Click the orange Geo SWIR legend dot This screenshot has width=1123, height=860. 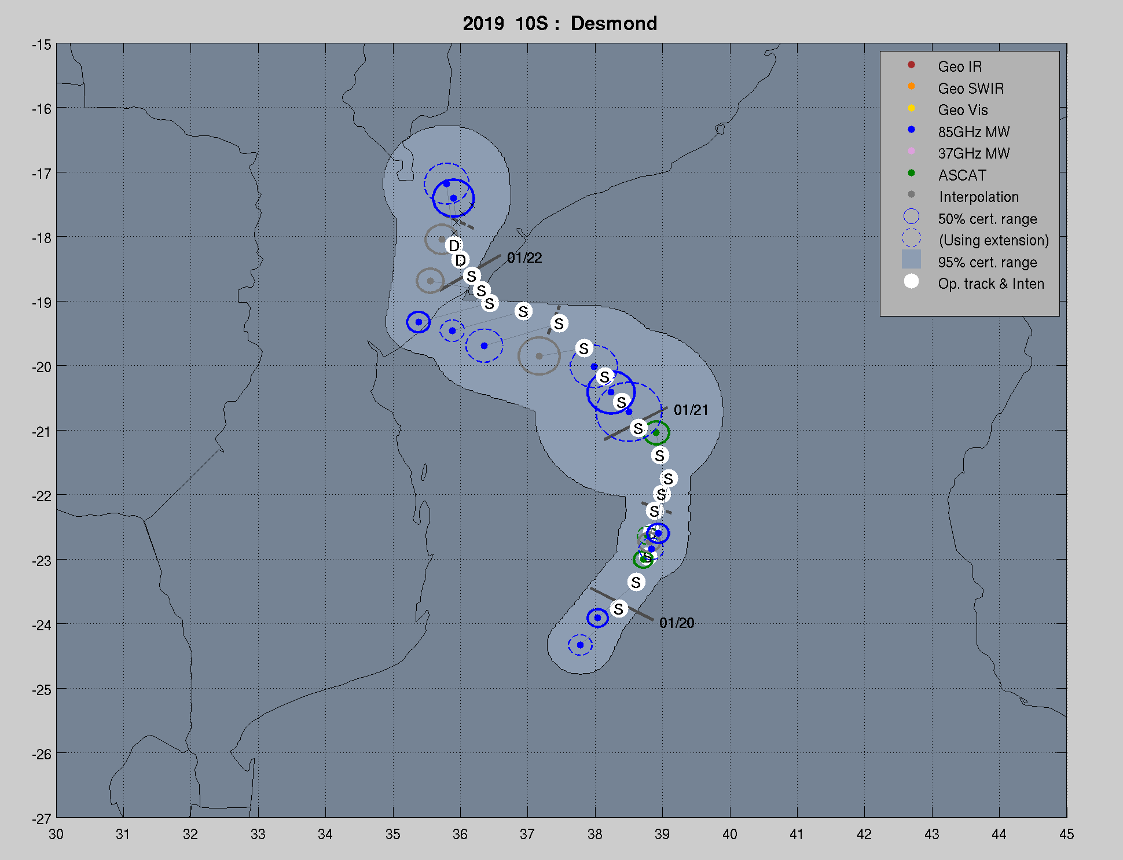(911, 86)
